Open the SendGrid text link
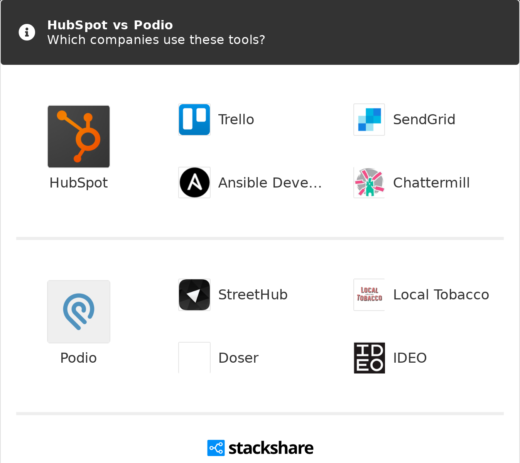This screenshot has width=520, height=463. [x=424, y=120]
